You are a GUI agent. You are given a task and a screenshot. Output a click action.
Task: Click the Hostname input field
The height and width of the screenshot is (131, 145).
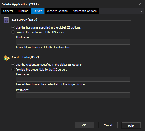click(73, 42)
